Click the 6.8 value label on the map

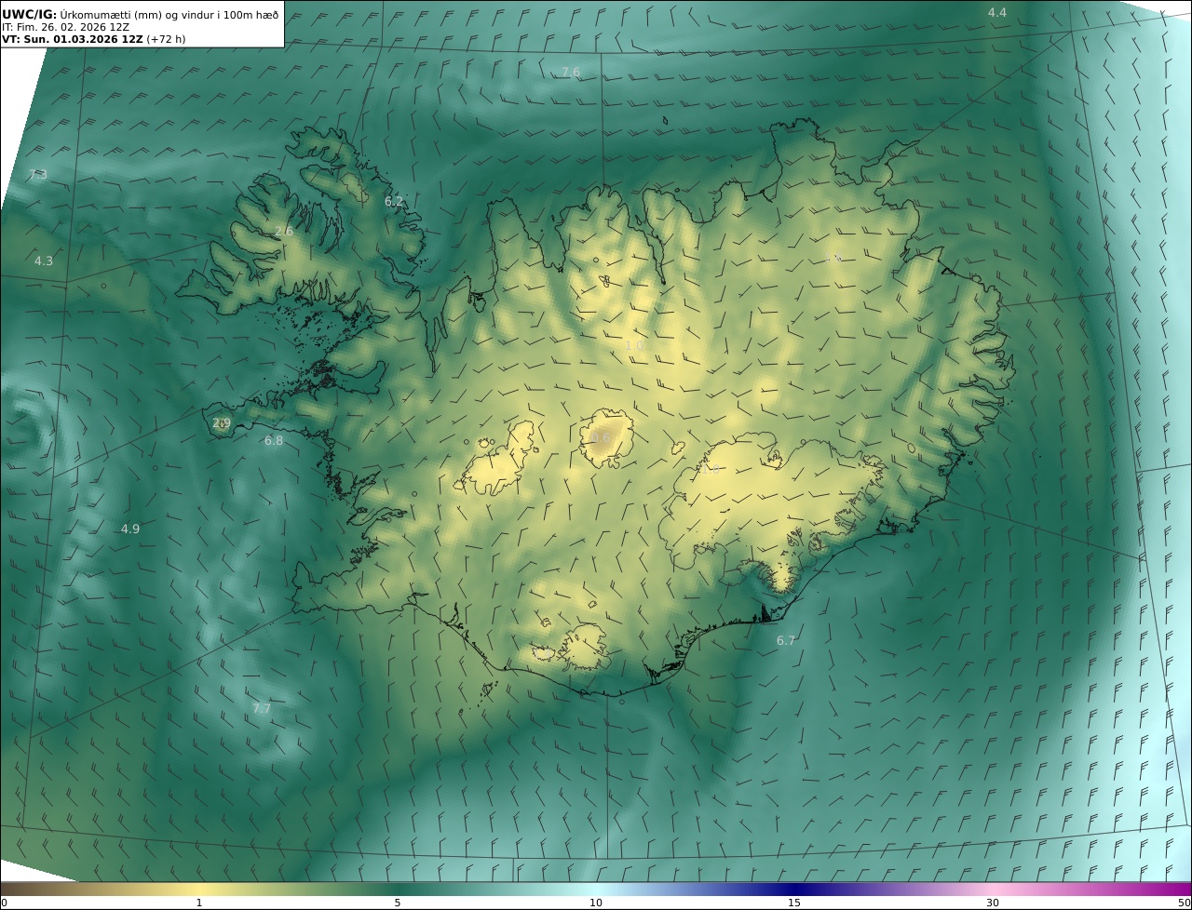coord(274,440)
